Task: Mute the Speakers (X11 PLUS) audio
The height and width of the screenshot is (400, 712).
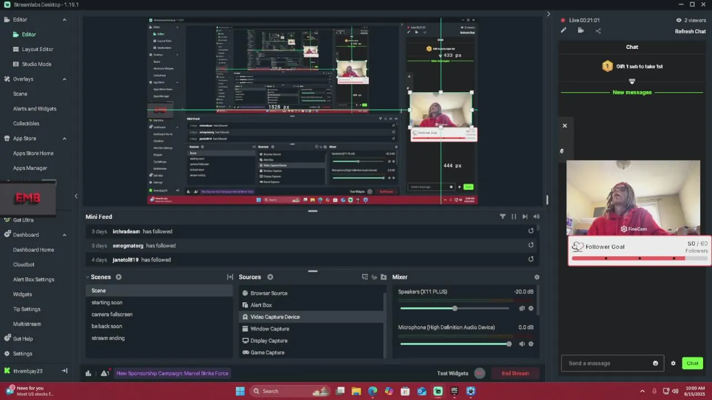Action: point(522,308)
